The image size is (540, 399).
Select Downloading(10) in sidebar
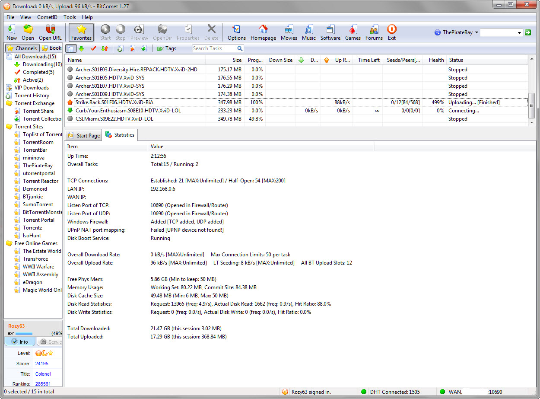pos(38,64)
